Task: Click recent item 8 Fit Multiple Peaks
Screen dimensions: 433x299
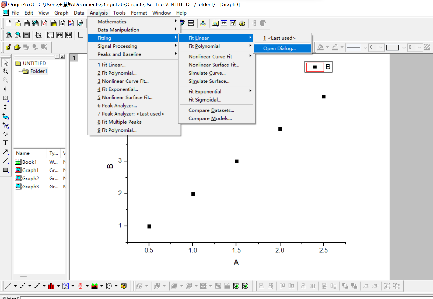Action: [x=134, y=122]
